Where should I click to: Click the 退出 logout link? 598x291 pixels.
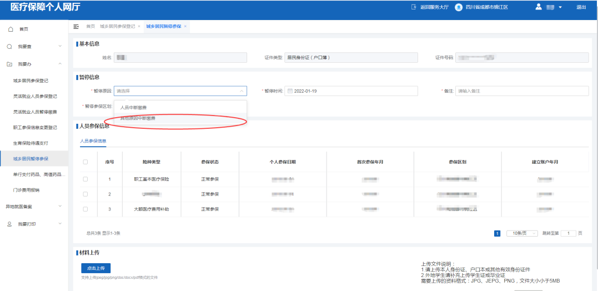tap(581, 7)
